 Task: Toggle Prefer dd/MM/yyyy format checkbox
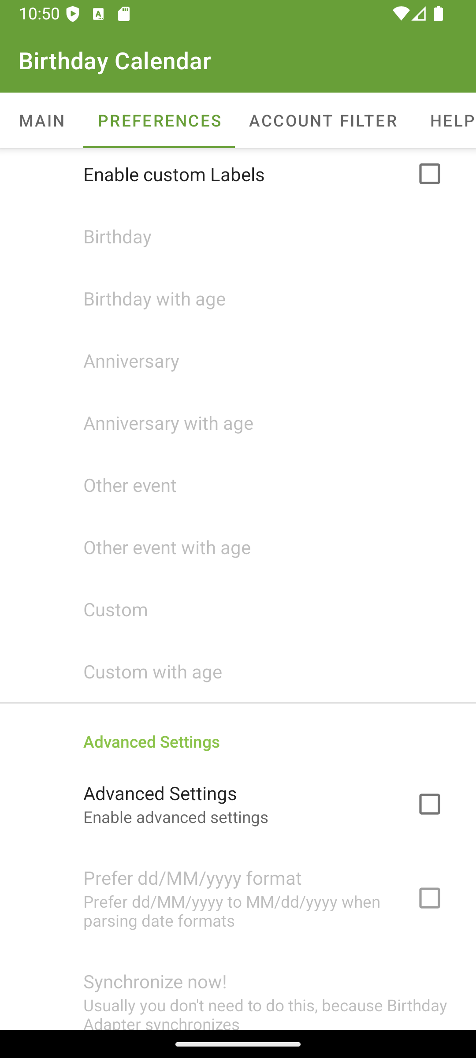point(429,898)
